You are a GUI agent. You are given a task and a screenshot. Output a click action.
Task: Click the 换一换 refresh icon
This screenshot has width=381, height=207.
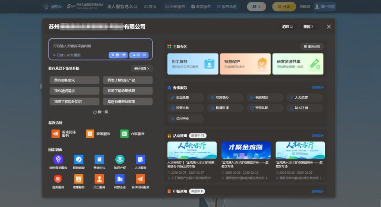coord(95,112)
